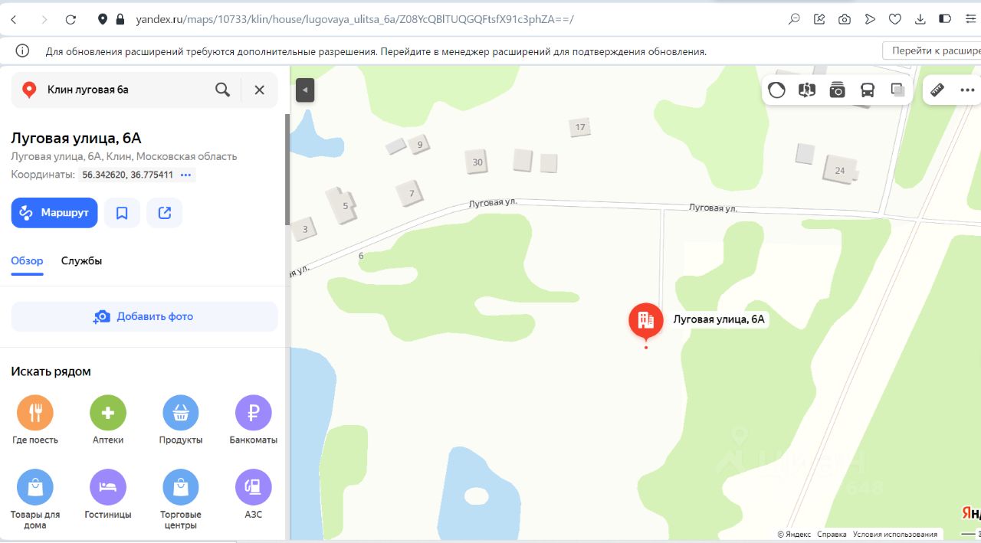Clear the search with the X icon
981x543 pixels.
coord(259,90)
